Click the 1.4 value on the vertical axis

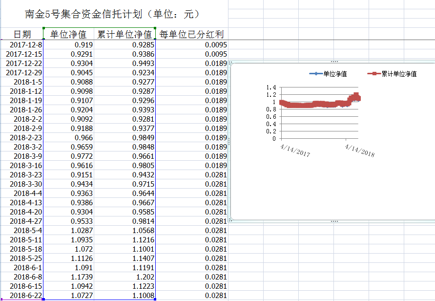coord(271,87)
